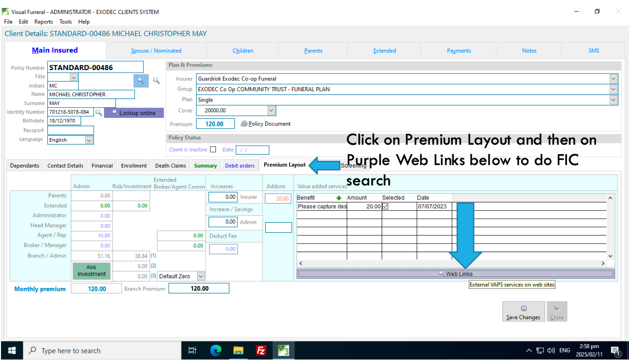Click the Save Changes disk icon button
The height and width of the screenshot is (360, 629).
523,312
